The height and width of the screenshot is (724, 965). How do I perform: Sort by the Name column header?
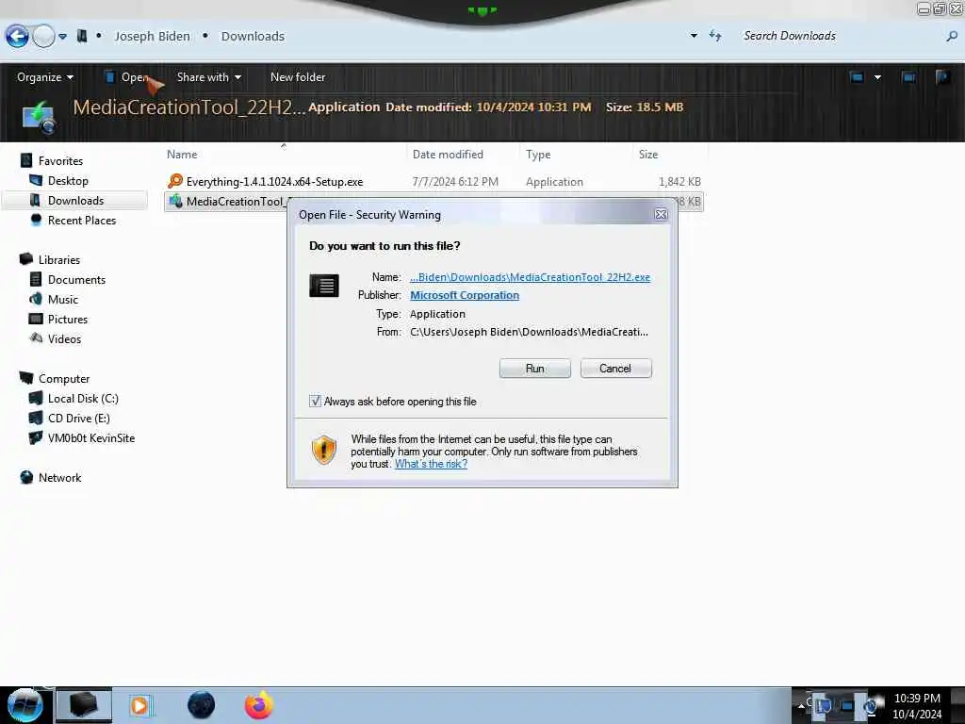(182, 155)
